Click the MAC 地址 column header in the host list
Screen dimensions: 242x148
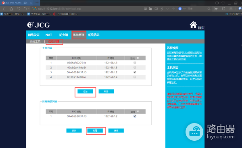click(x=77, y=58)
